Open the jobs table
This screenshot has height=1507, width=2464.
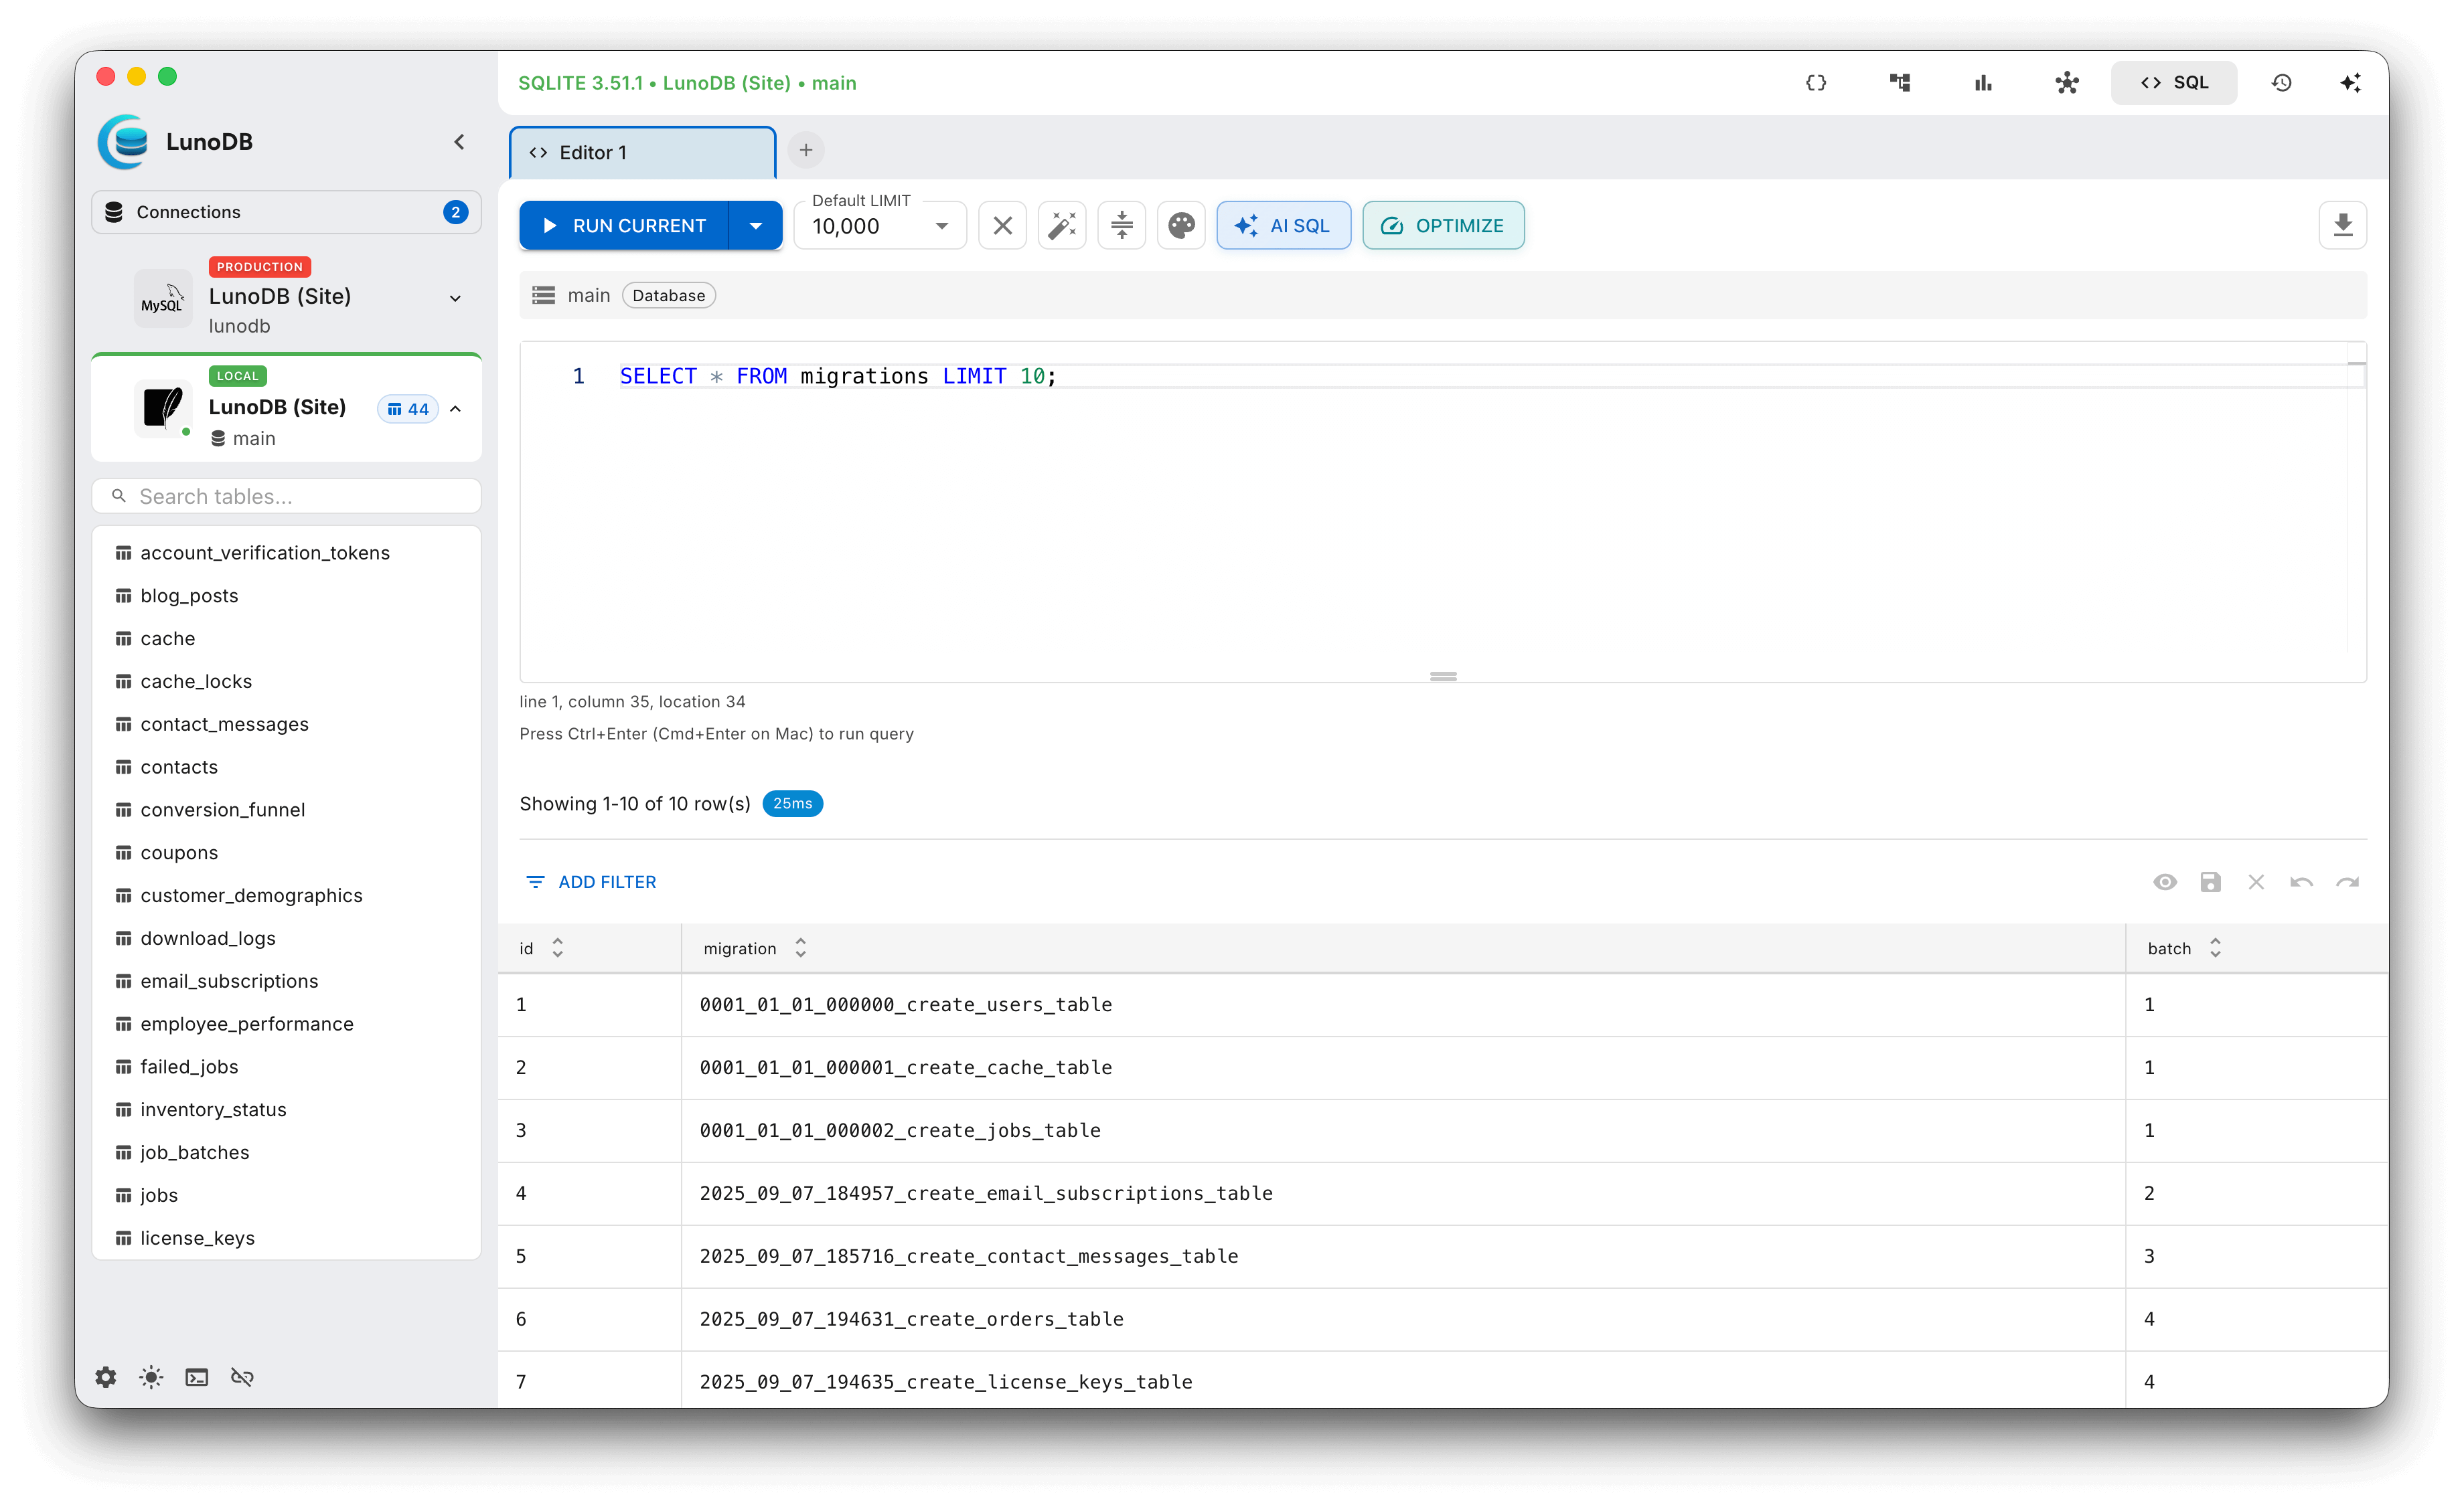286,1195
